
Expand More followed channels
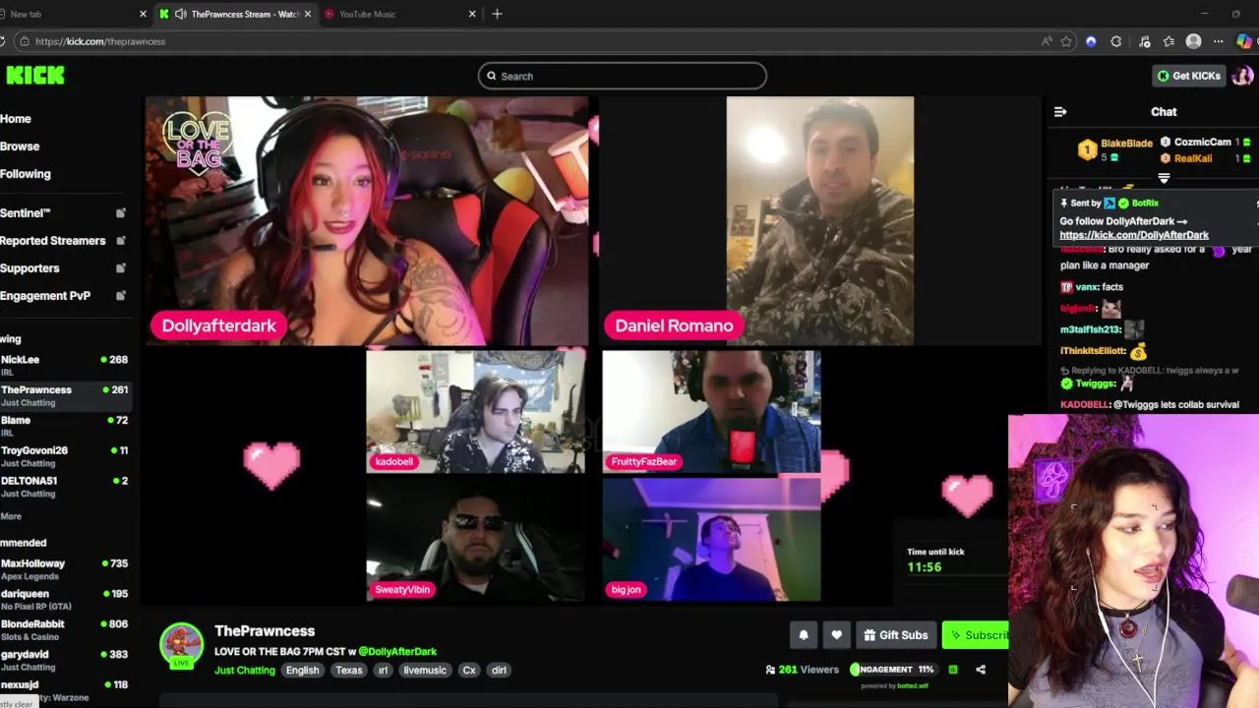11,516
